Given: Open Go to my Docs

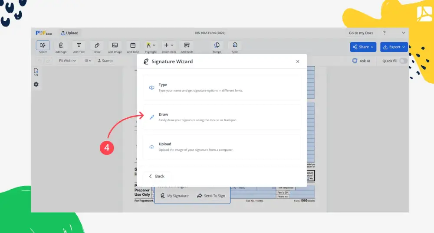Looking at the screenshot, I should pos(361,33).
